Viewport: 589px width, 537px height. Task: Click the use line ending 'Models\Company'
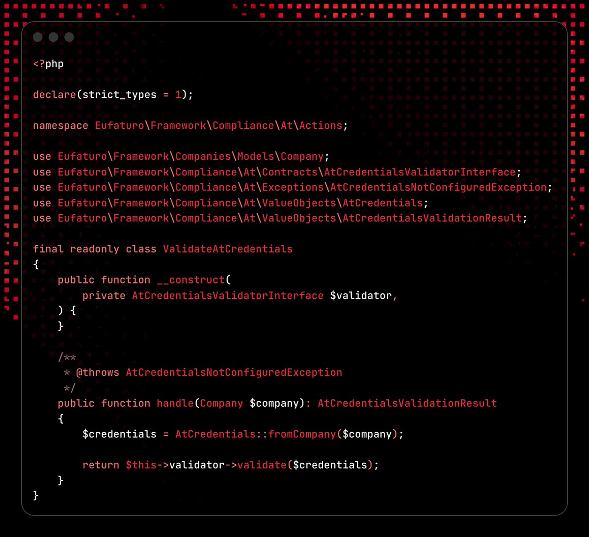coord(181,156)
